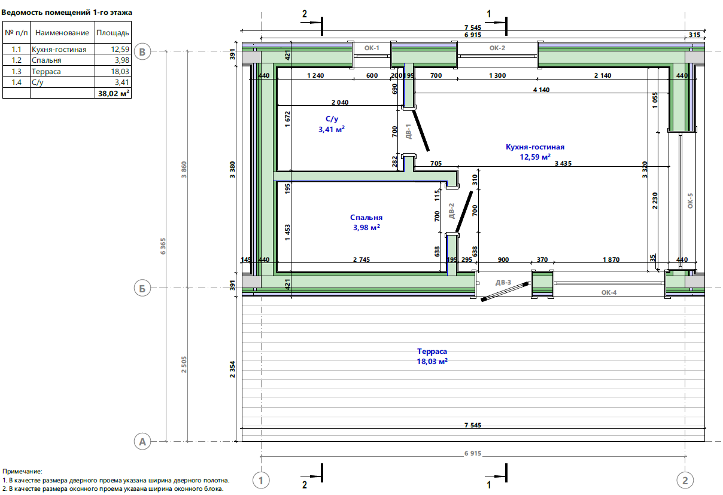
Task: Click the window label ОК-4
Action: coord(609,292)
